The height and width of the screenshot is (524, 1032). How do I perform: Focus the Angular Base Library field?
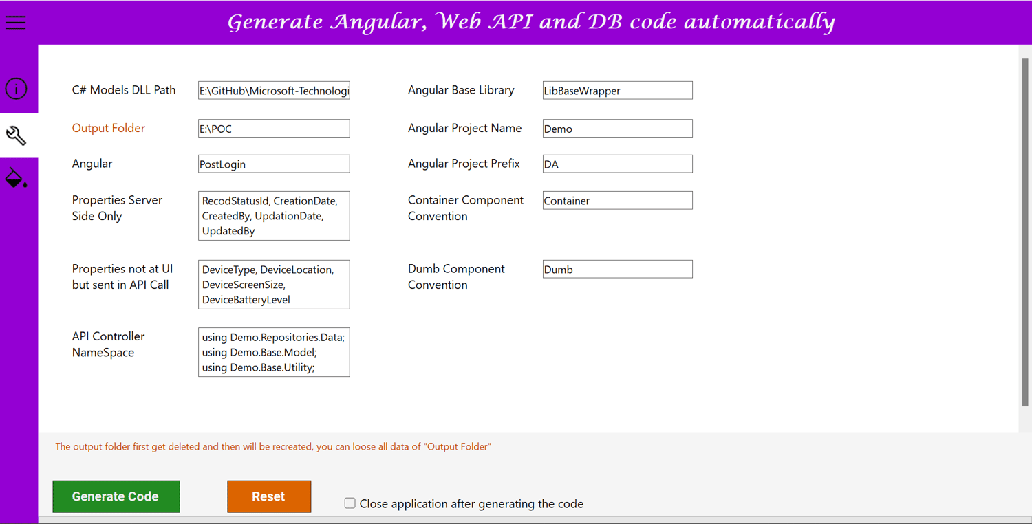point(618,90)
